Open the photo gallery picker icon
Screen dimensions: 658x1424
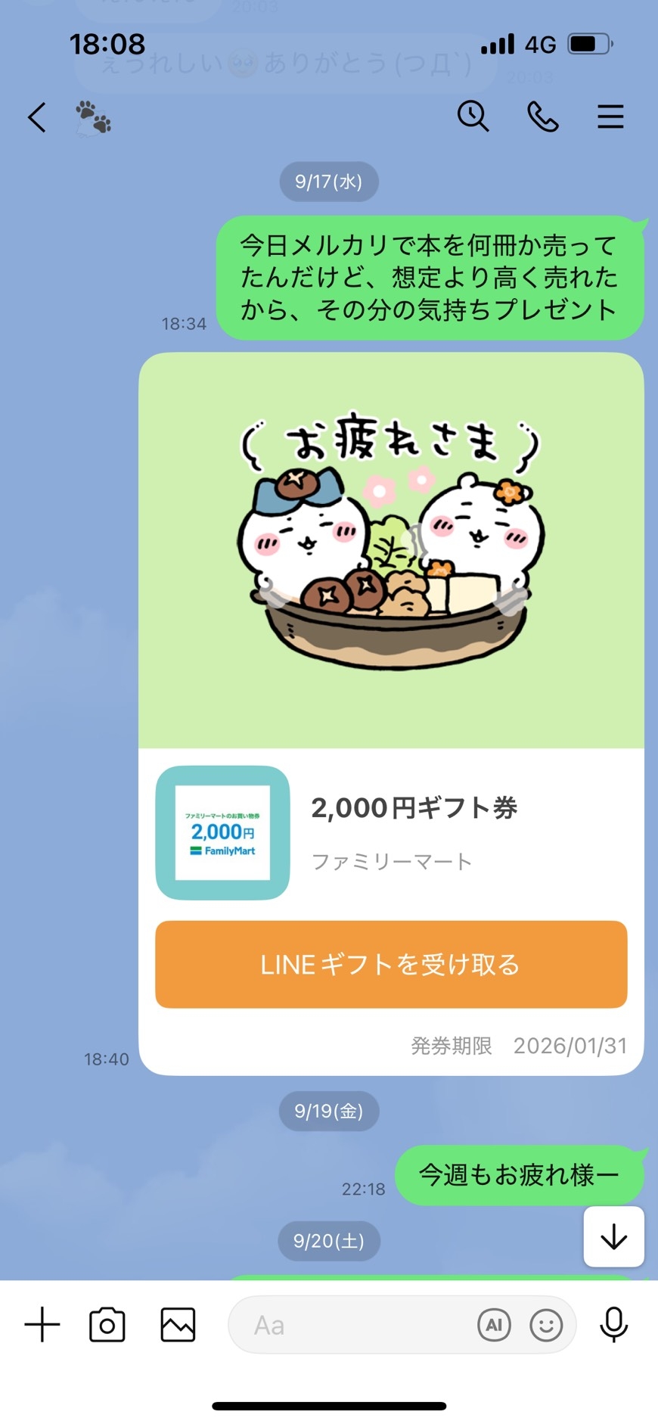(178, 1325)
